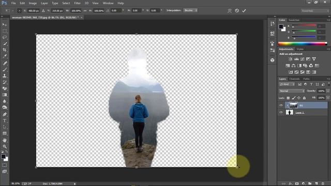Toggle pixel layer filter
331x186 pixels.
pos(299,84)
